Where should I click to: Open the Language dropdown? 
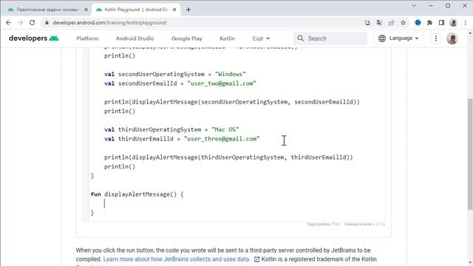click(x=399, y=38)
